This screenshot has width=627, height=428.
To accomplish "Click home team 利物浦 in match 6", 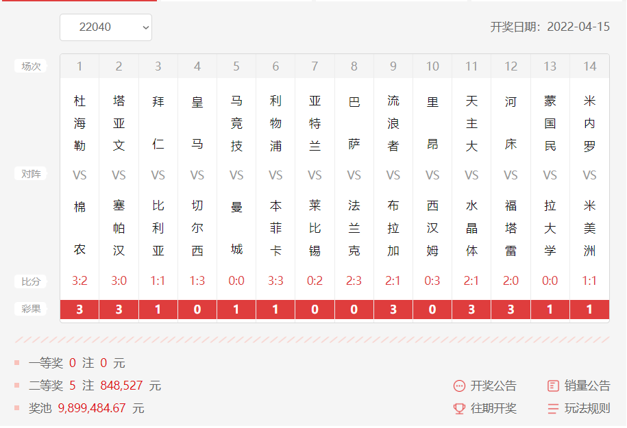I will pos(275,123).
